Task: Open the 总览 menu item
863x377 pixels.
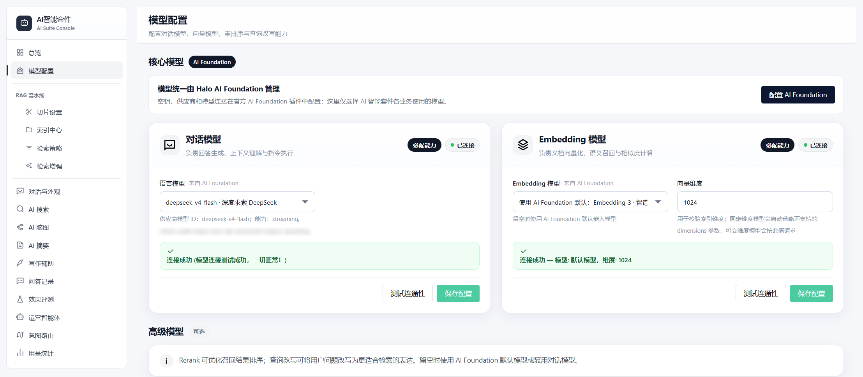Action: (67, 53)
